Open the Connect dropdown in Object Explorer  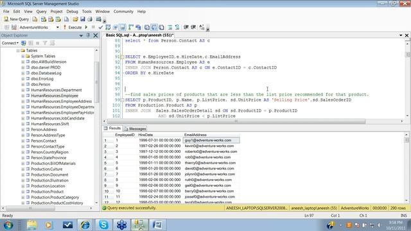pyautogui.click(x=10, y=43)
